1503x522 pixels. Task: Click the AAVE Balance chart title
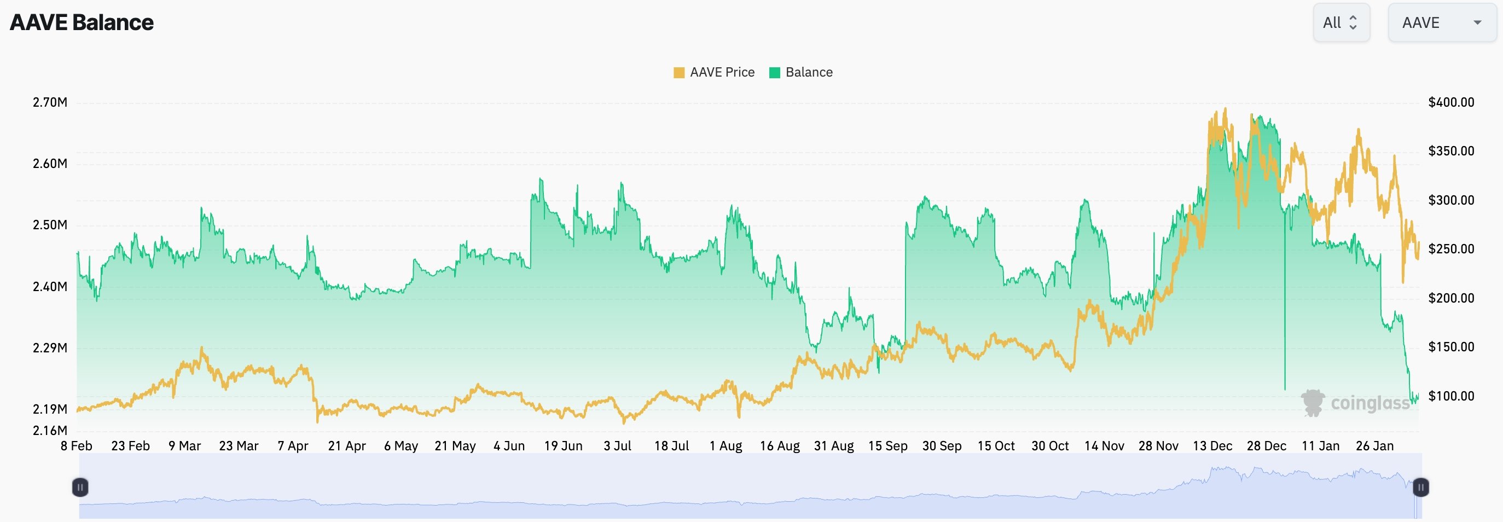click(82, 22)
